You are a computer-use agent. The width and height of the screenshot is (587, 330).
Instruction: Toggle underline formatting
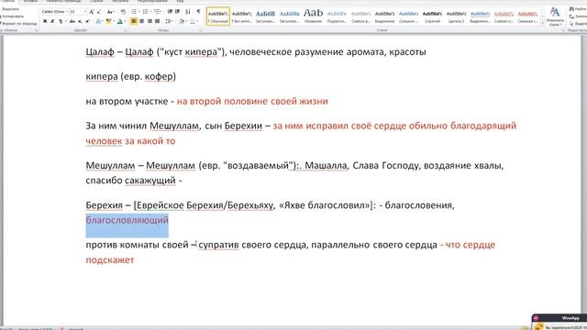tap(61, 21)
